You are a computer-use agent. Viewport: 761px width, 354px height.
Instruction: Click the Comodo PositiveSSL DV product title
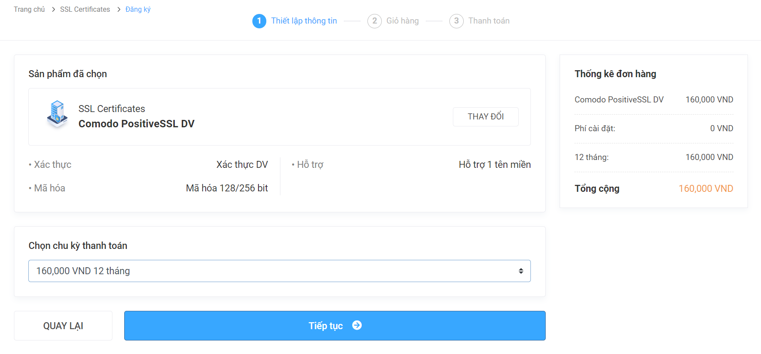[136, 124]
